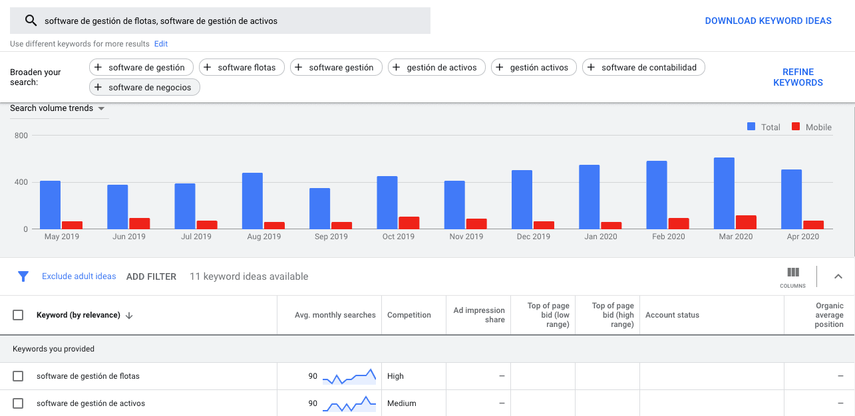This screenshot has width=855, height=416.
Task: Click the sort arrow next to Keyword header
Action: pos(129,316)
